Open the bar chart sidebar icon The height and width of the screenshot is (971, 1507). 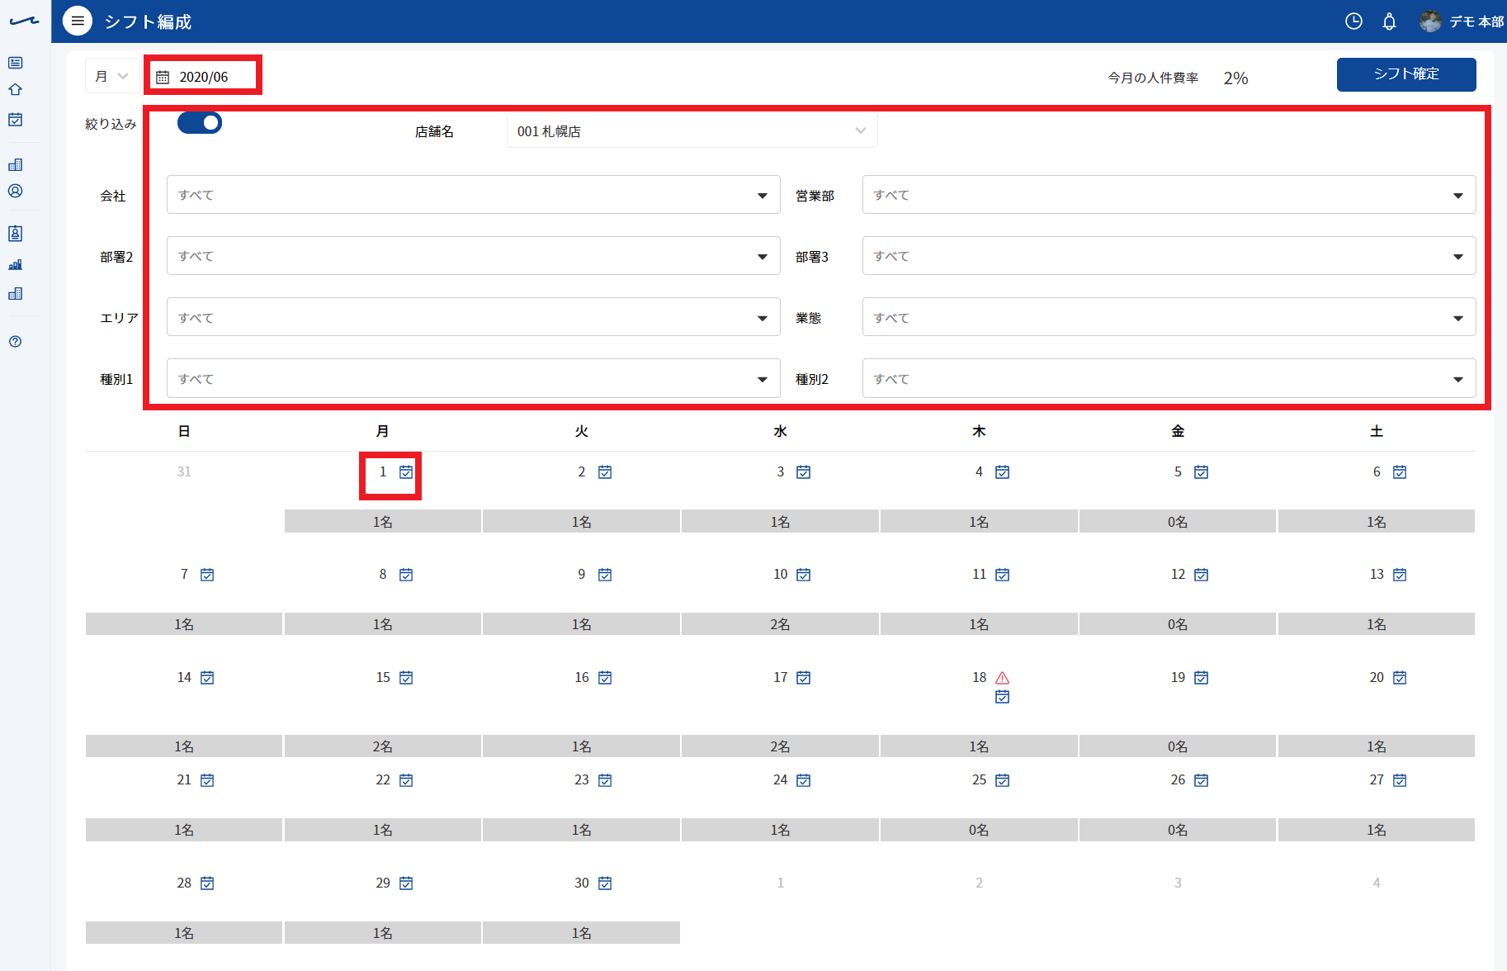[16, 264]
